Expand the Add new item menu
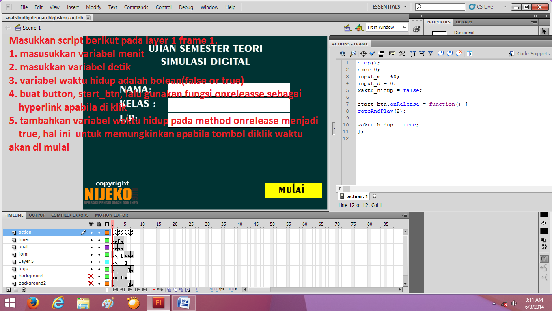This screenshot has width=552, height=311. click(343, 53)
